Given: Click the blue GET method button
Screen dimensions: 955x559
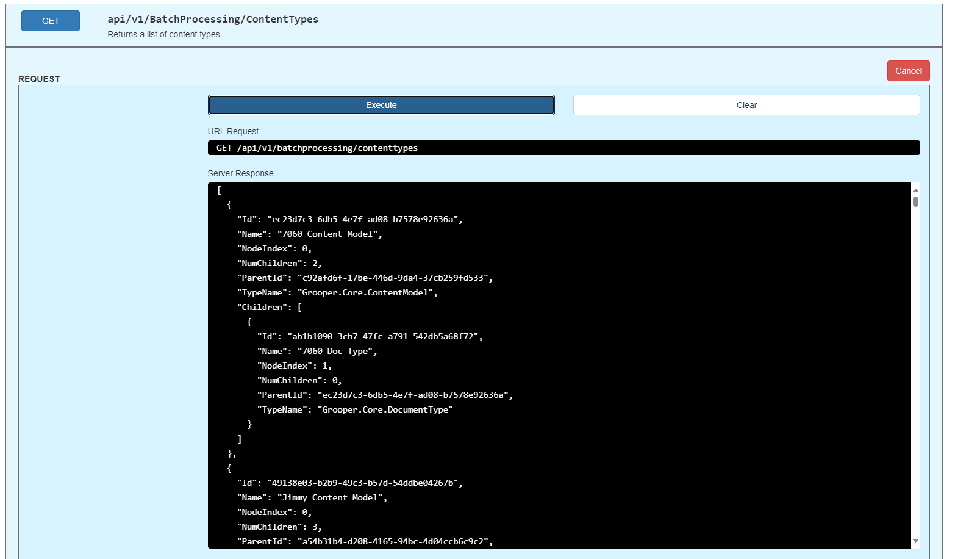Looking at the screenshot, I should (51, 21).
